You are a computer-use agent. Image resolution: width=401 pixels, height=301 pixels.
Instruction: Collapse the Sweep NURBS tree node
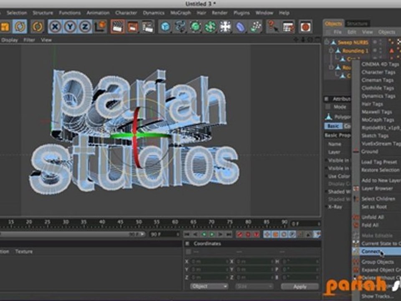pyautogui.click(x=327, y=42)
